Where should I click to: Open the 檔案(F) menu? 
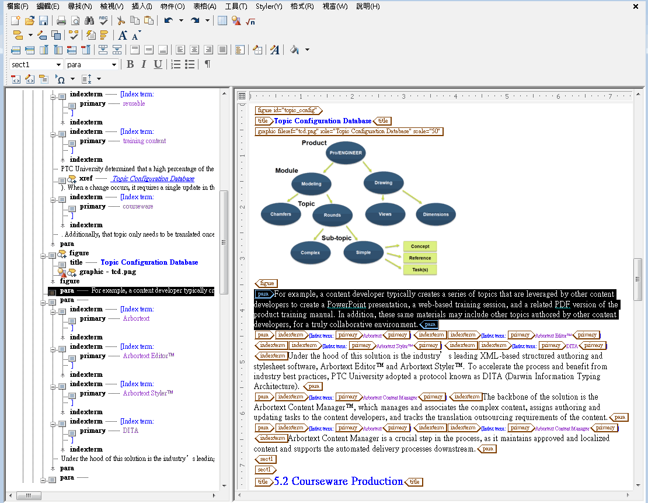coord(18,6)
